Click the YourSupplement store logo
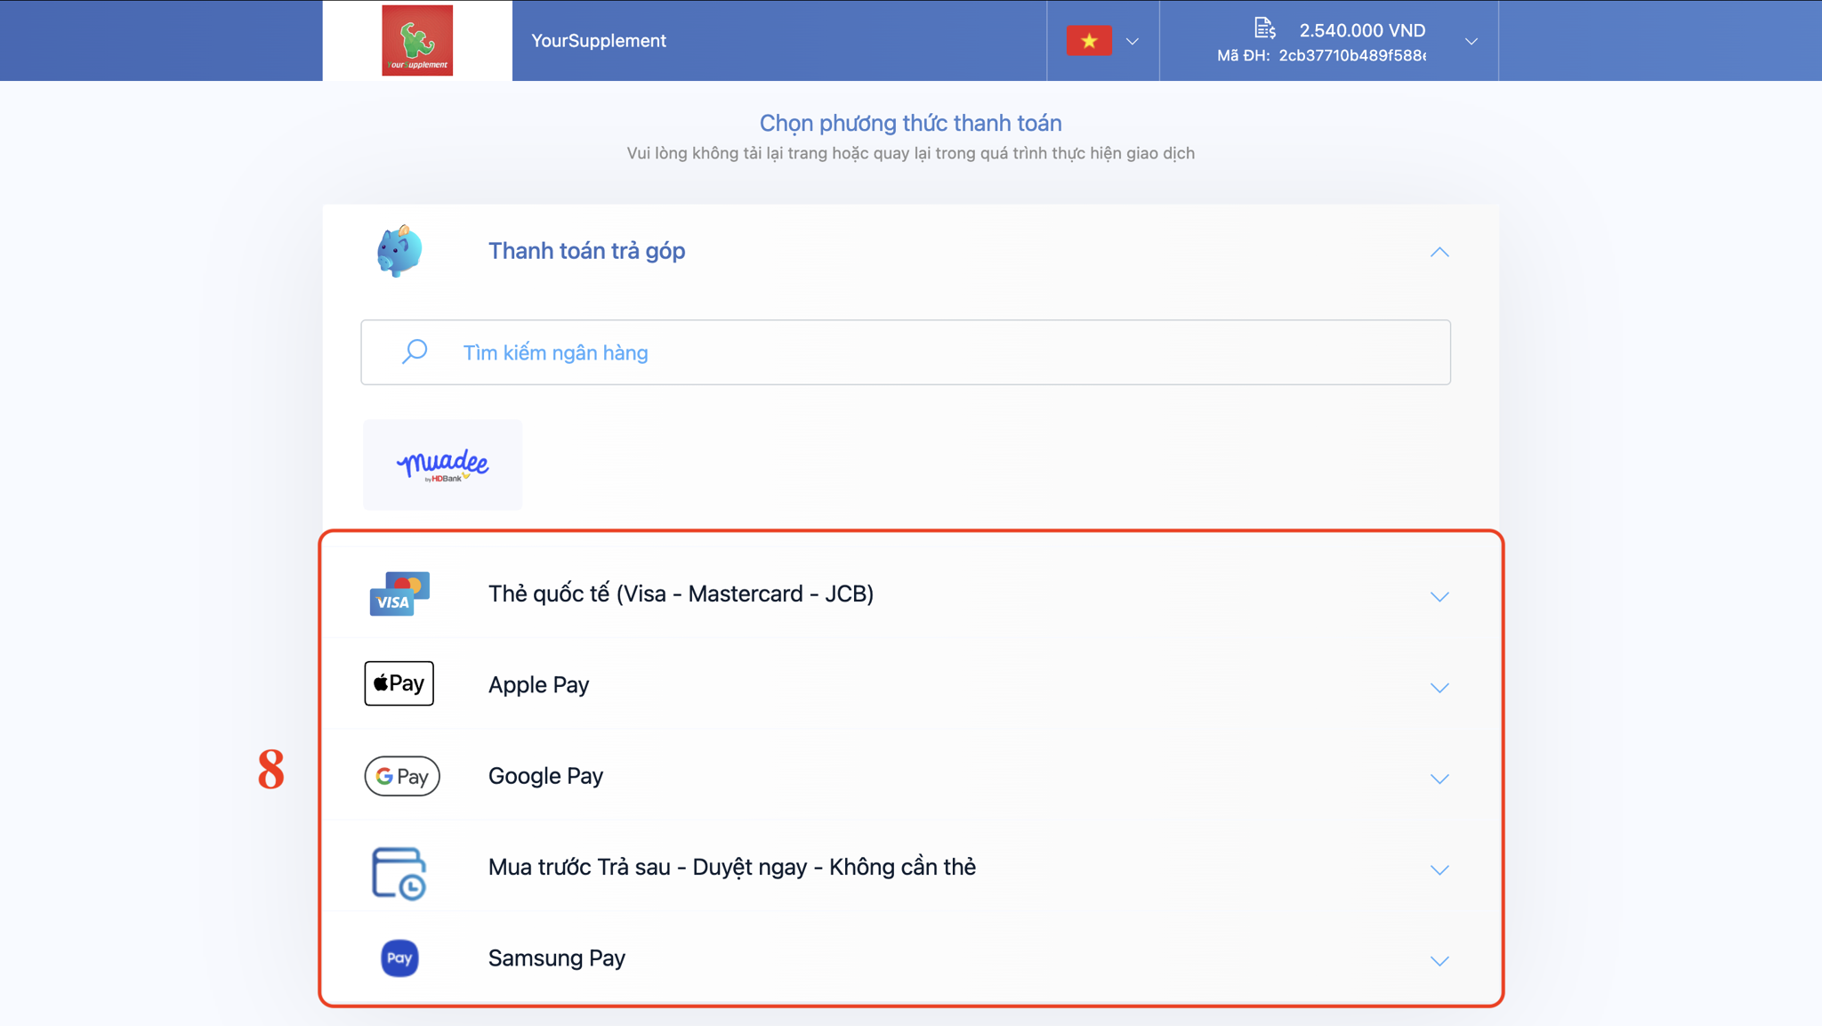This screenshot has height=1026, width=1822. tap(417, 40)
